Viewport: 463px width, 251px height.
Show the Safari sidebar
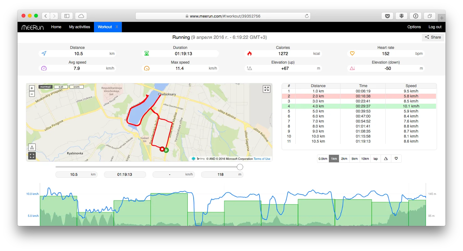pyautogui.click(x=67, y=16)
